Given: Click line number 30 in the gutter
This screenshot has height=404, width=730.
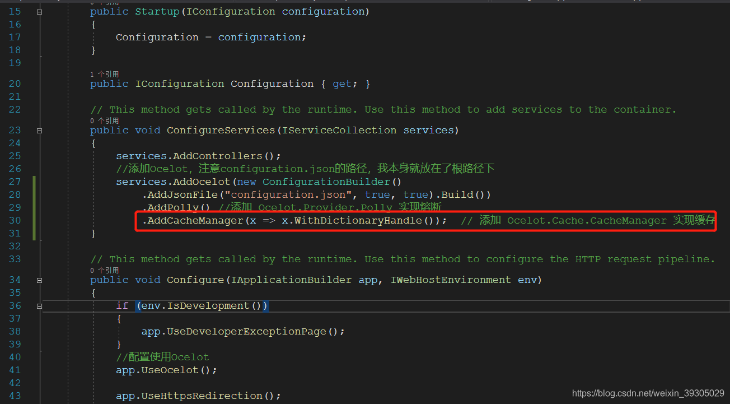Looking at the screenshot, I should (x=15, y=220).
